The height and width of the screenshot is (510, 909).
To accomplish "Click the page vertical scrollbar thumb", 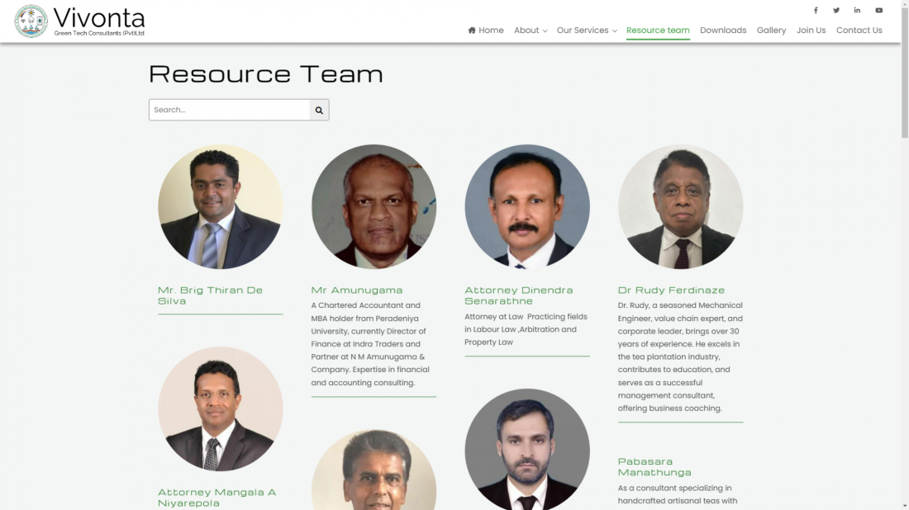I will [904, 69].
